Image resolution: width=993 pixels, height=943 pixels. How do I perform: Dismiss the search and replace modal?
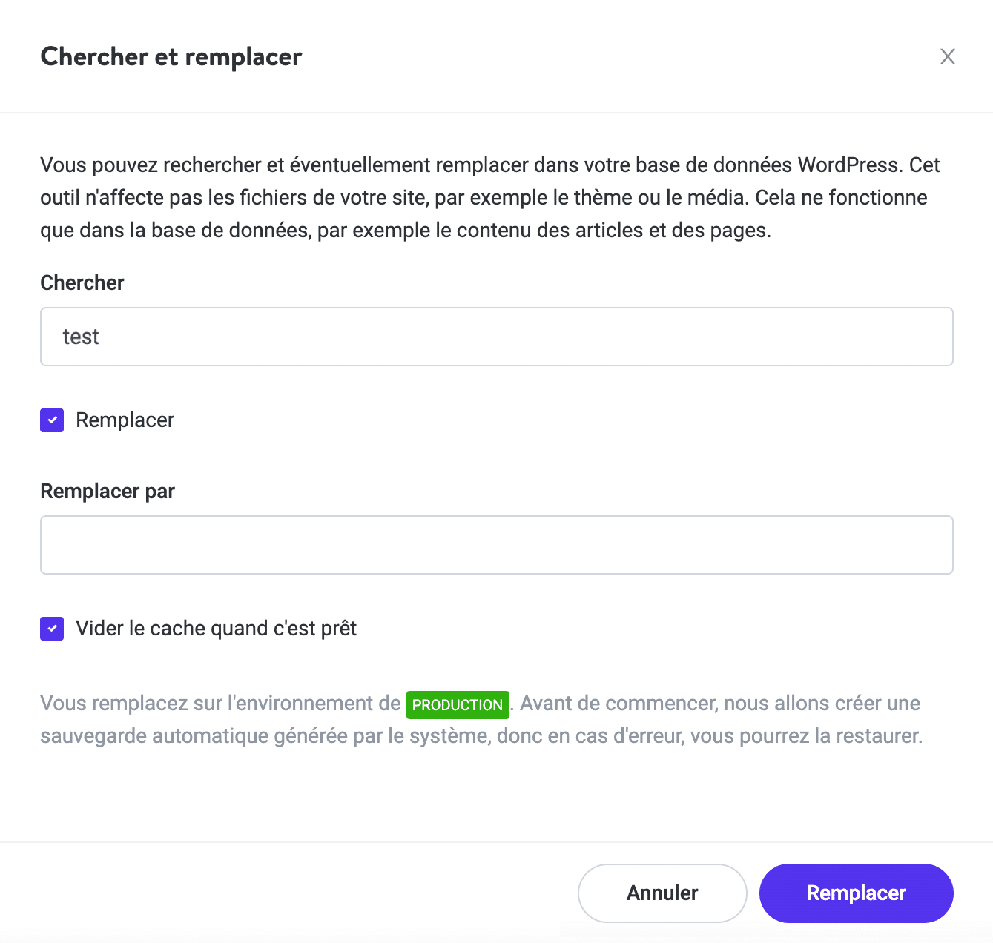(662, 893)
